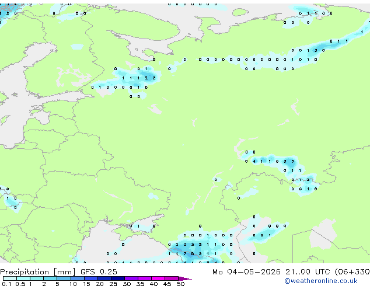Click the '0.1' legend scale label
This screenshot has width=370, height=286.
[6, 284]
